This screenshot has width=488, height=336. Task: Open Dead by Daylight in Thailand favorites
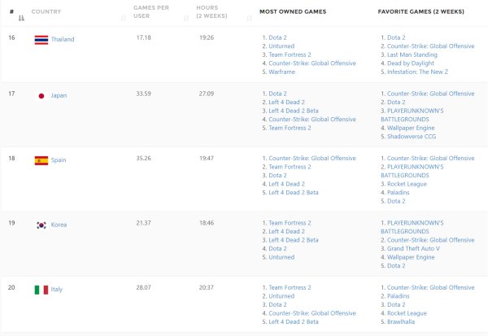point(411,63)
